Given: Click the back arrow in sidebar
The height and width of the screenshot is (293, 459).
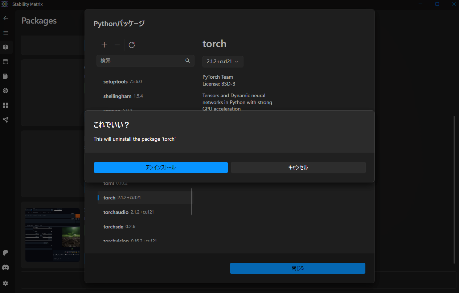Looking at the screenshot, I should coord(6,18).
